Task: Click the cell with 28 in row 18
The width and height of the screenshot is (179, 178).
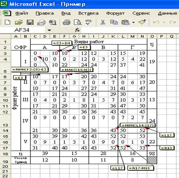Action: (x=103, y=154)
